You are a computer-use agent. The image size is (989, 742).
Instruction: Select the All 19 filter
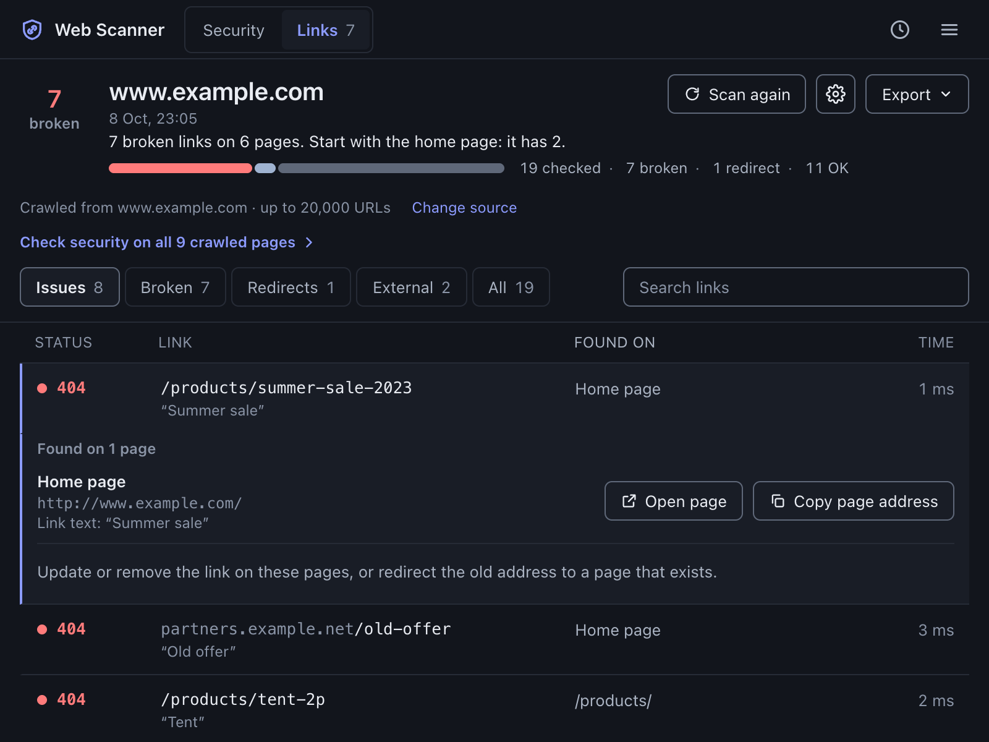[x=511, y=287]
